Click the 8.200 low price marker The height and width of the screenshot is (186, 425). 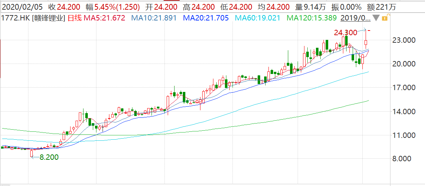click(x=49, y=157)
